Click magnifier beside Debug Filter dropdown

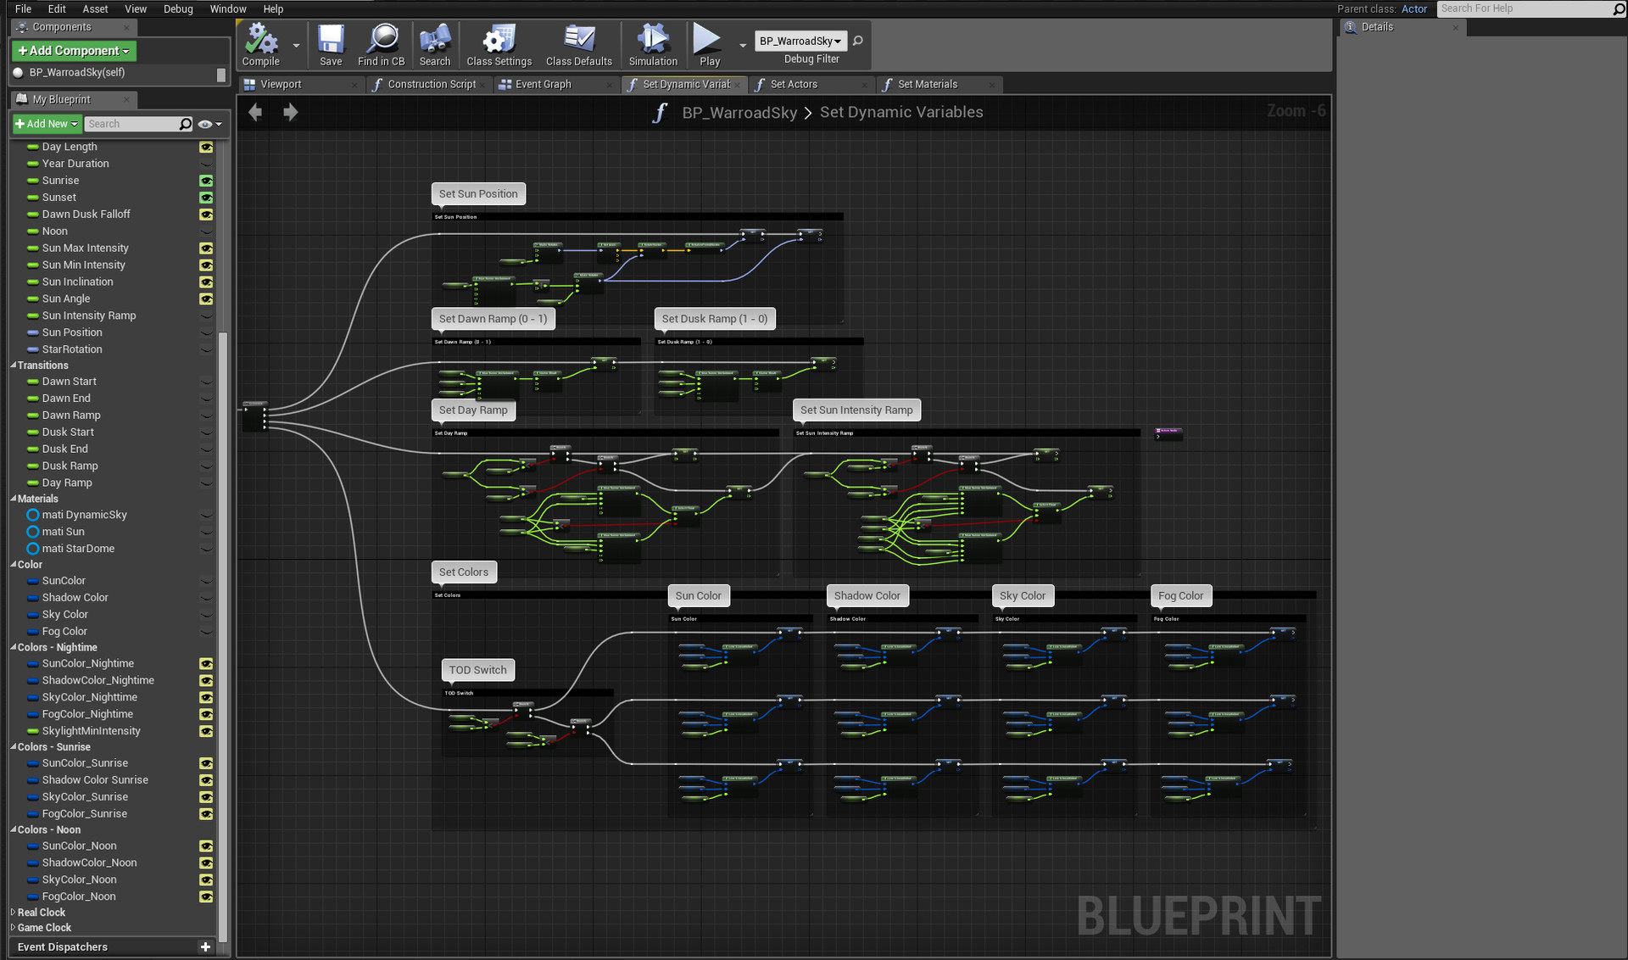pyautogui.click(x=858, y=41)
